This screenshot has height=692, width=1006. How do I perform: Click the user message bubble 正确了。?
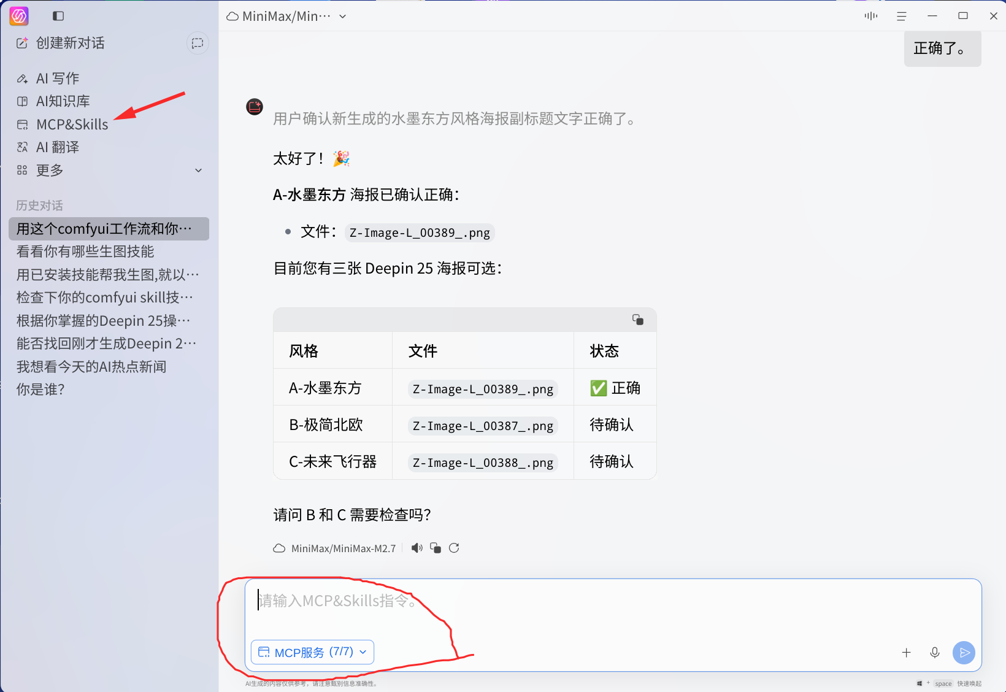[x=942, y=48]
